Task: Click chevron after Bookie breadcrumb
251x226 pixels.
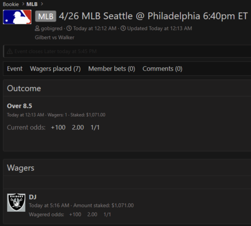Action: coord(23,4)
